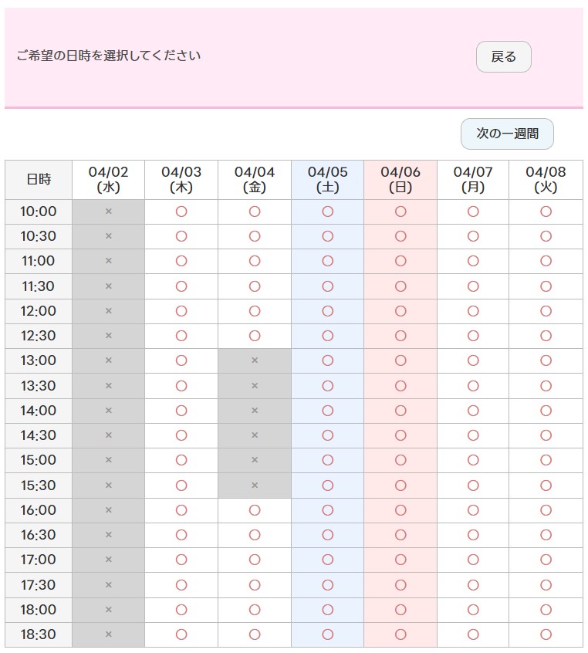588x653 pixels.
Task: Choose the 12:30 circle on 04/04 (金)
Action: pos(255,336)
